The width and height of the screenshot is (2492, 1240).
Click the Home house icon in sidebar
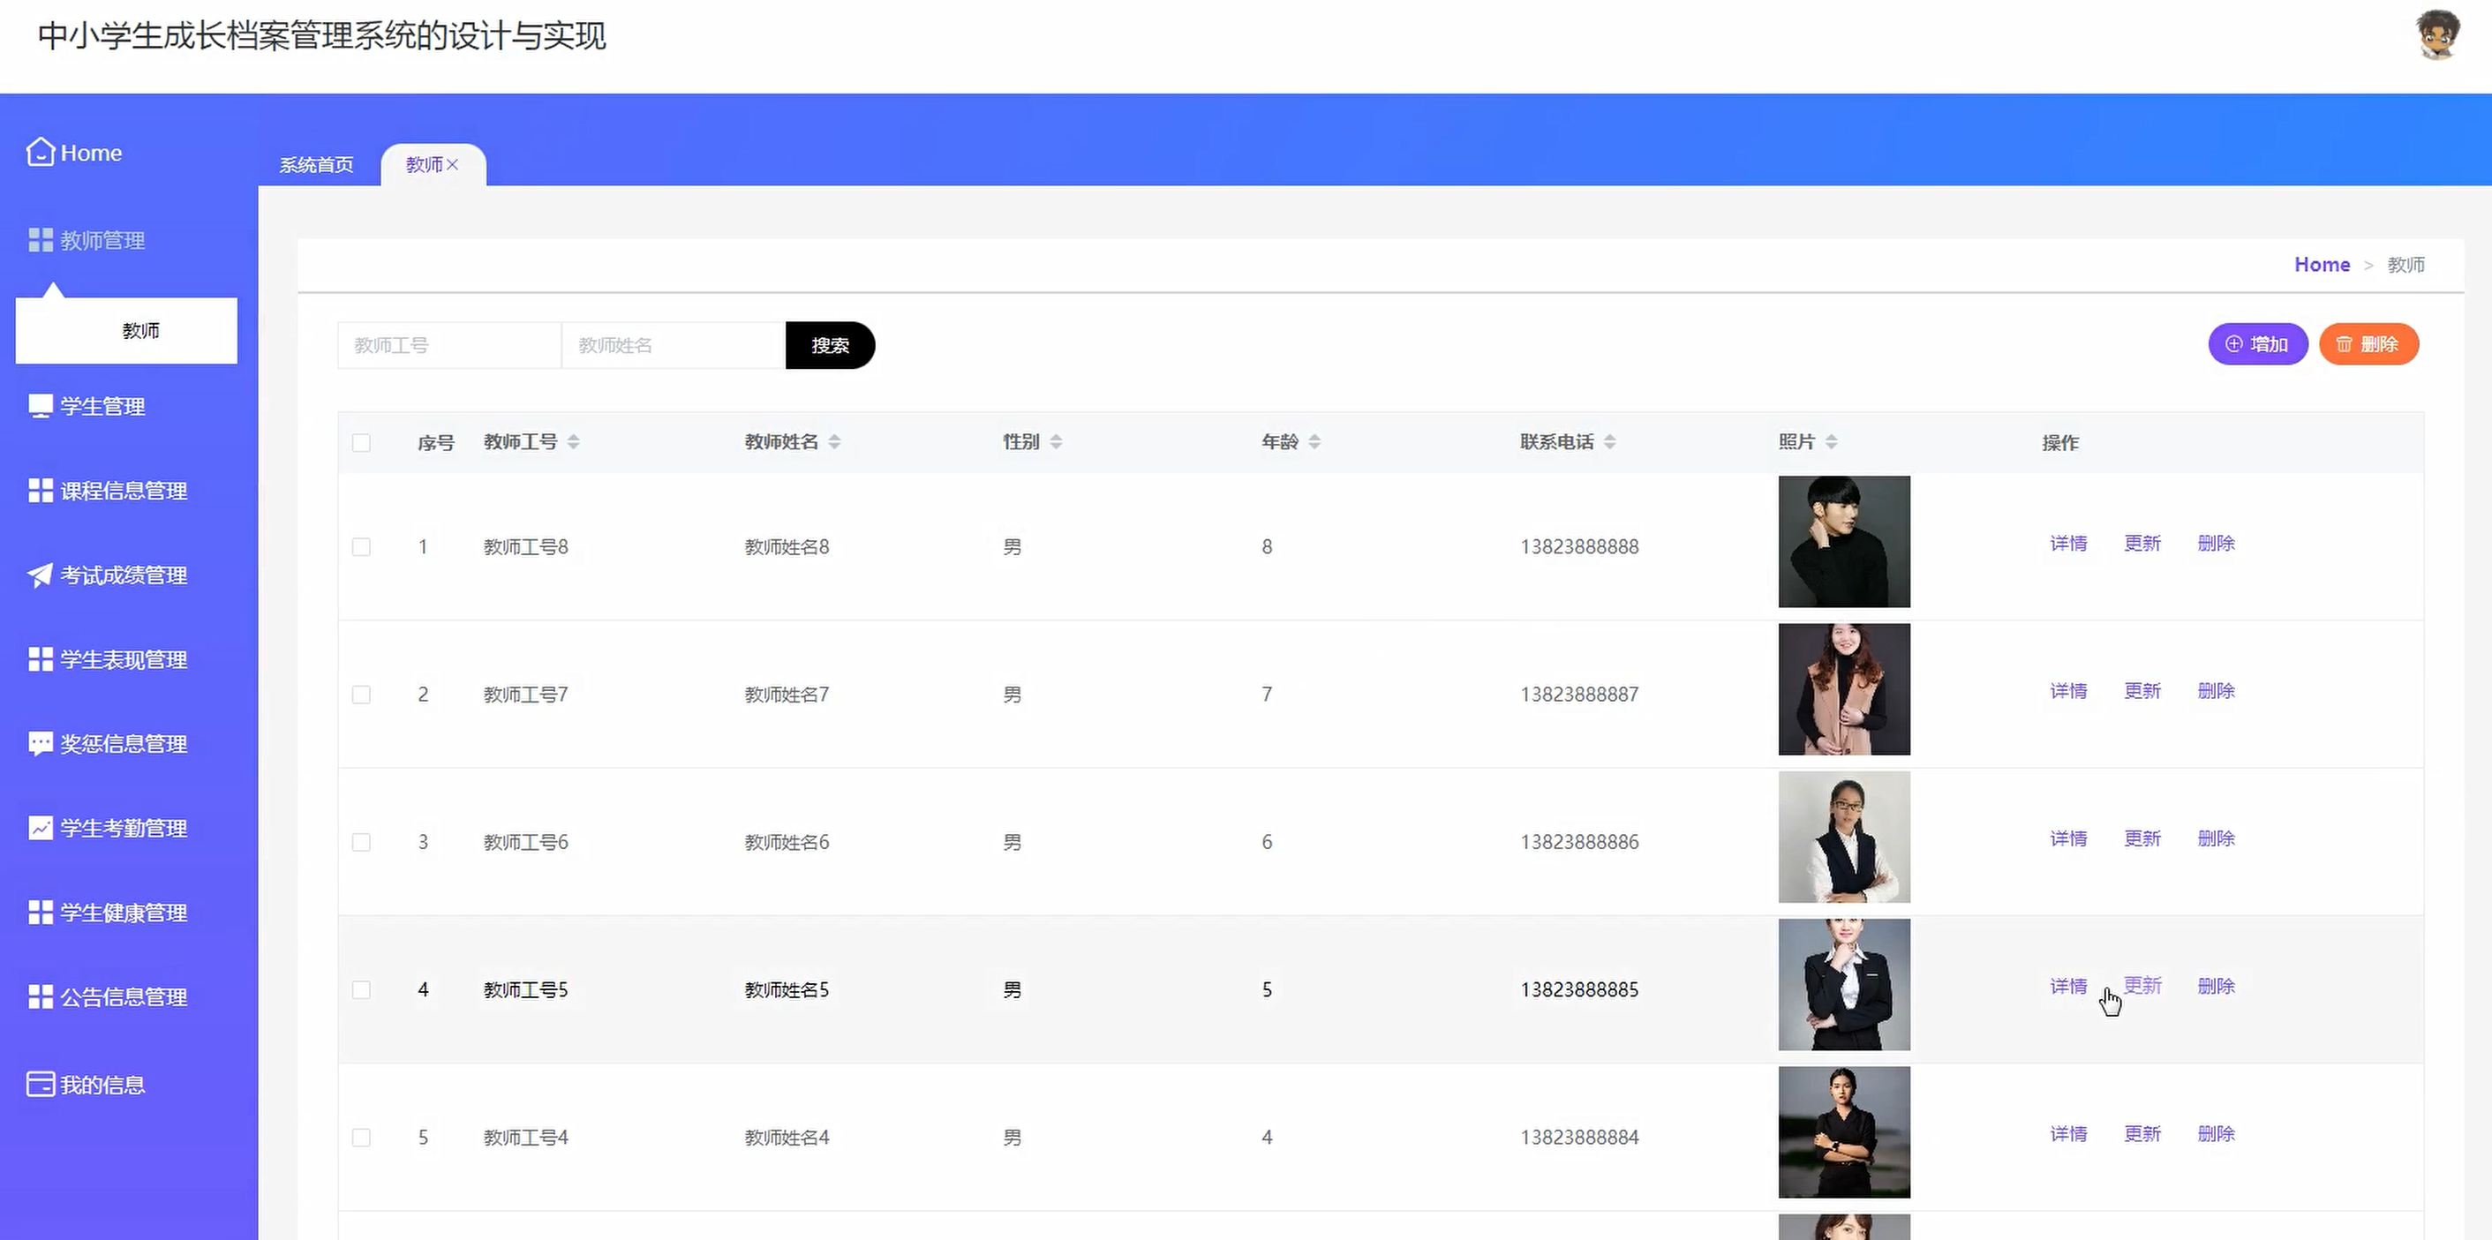[40, 152]
